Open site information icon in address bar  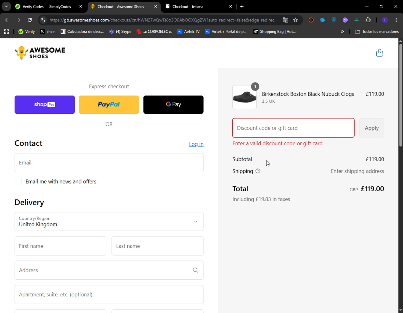click(43, 20)
